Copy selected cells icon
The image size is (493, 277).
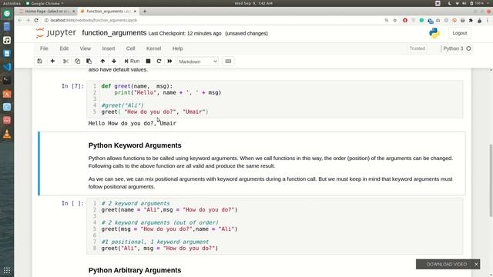(77, 62)
